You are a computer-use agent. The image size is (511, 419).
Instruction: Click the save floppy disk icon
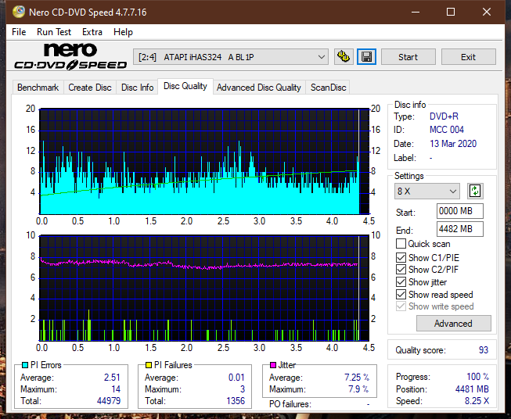click(366, 57)
